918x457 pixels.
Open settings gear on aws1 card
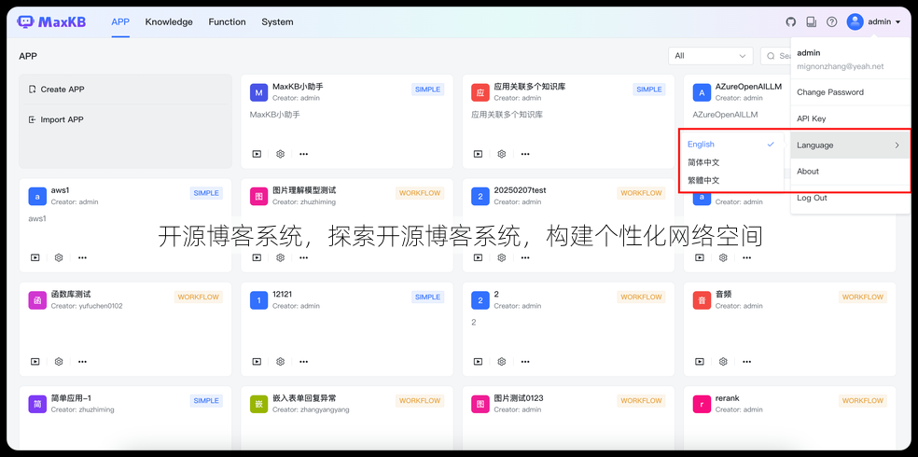coord(59,257)
